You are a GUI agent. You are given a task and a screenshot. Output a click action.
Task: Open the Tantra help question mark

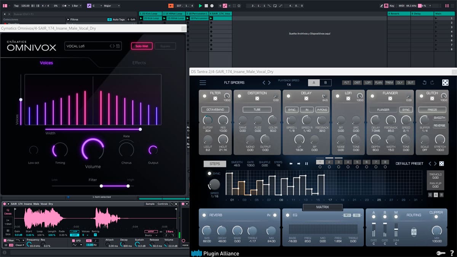452,253
